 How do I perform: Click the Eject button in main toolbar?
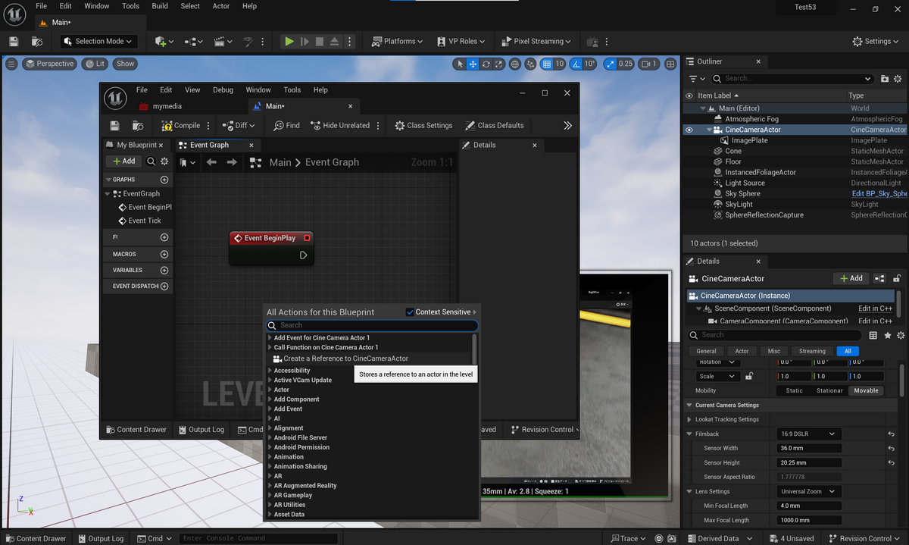coord(335,42)
